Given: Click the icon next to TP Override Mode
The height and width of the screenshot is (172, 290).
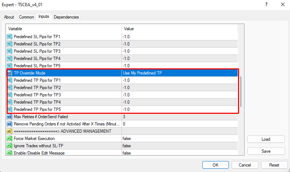Looking at the screenshot, I should [9, 73].
